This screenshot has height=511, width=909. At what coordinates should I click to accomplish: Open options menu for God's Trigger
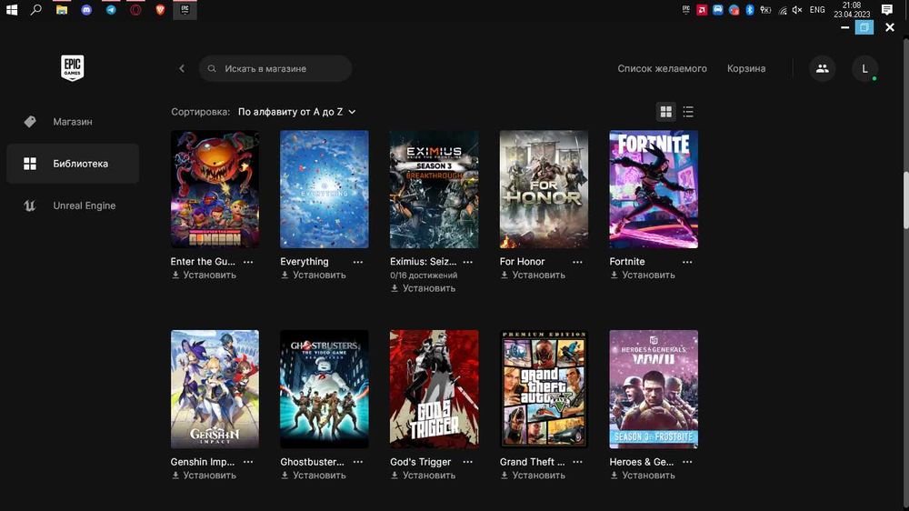click(x=468, y=462)
